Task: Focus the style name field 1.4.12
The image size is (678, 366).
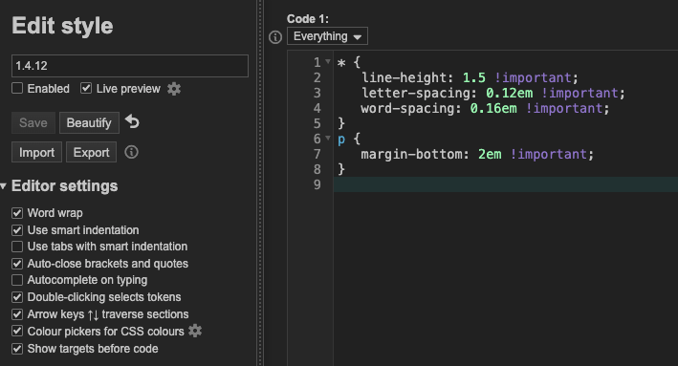Action: 130,66
